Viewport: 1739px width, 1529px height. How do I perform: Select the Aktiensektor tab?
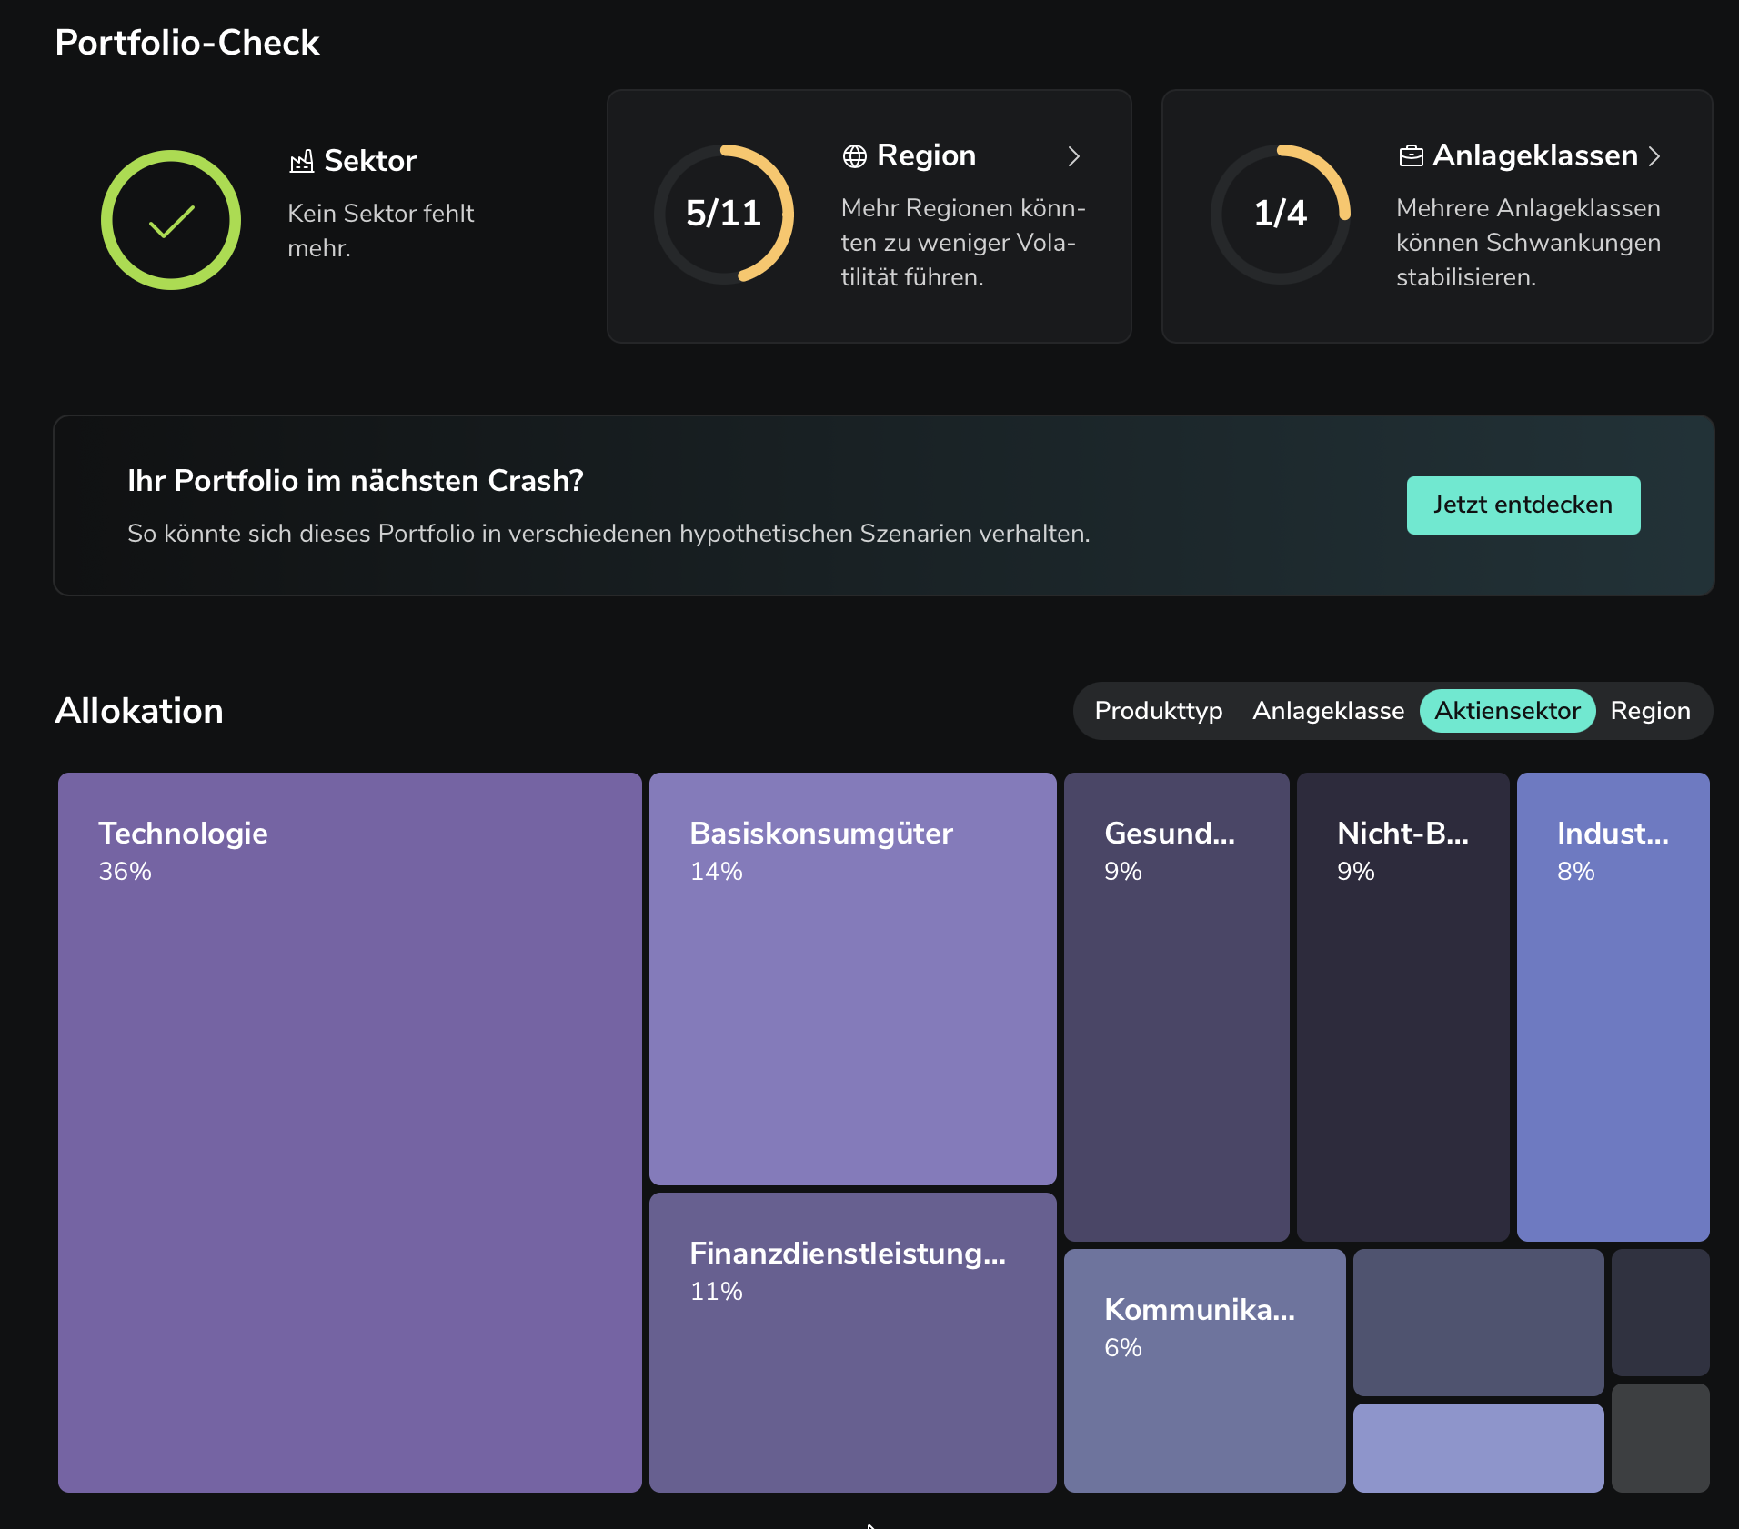click(x=1508, y=711)
